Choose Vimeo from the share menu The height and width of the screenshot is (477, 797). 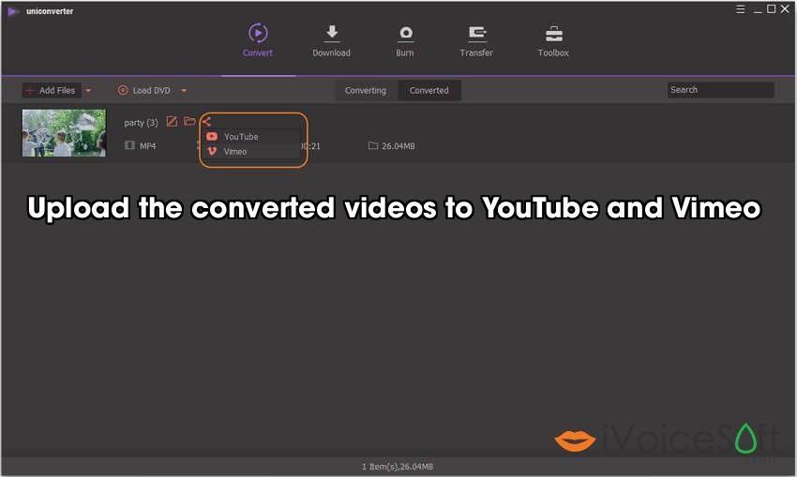click(252, 152)
